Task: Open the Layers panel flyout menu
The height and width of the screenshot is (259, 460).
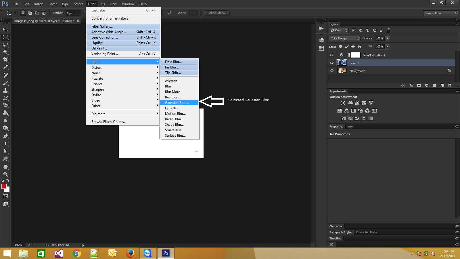Action: (x=456, y=24)
